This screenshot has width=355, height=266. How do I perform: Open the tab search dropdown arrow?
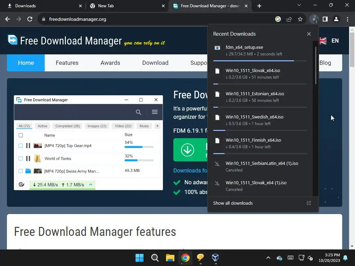[x=299, y=5]
